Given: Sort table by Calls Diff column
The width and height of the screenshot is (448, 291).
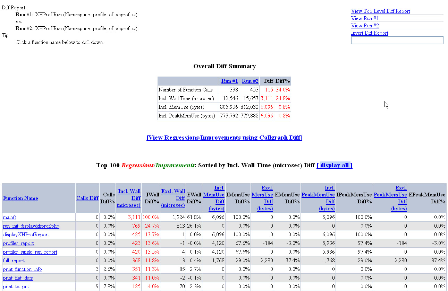Looking at the screenshot, I should [x=87, y=198].
